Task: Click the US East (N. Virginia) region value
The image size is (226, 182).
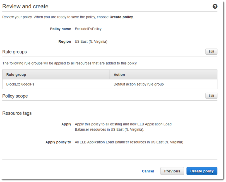Action: 91,42
